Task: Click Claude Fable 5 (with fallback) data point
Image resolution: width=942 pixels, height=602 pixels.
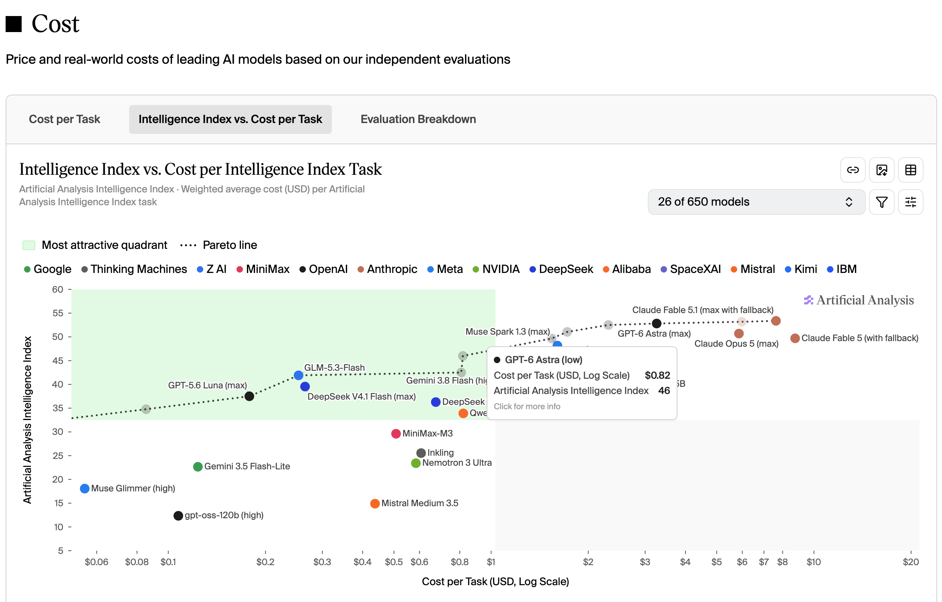Action: tap(795, 338)
